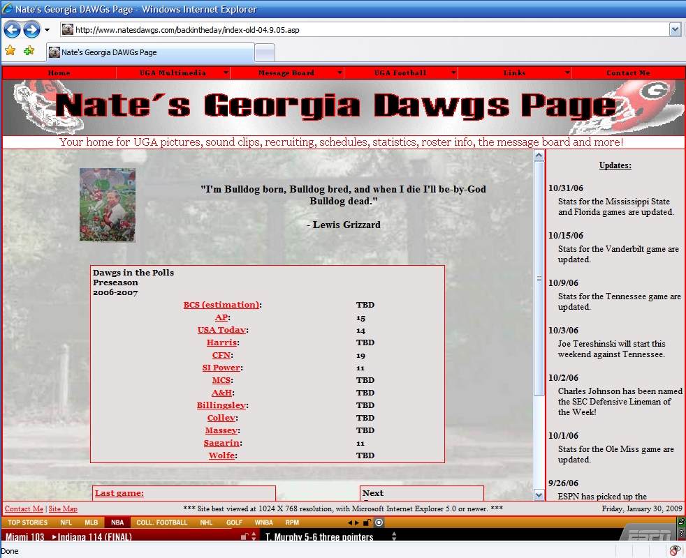Click the footer Contact Me link

tap(24, 508)
